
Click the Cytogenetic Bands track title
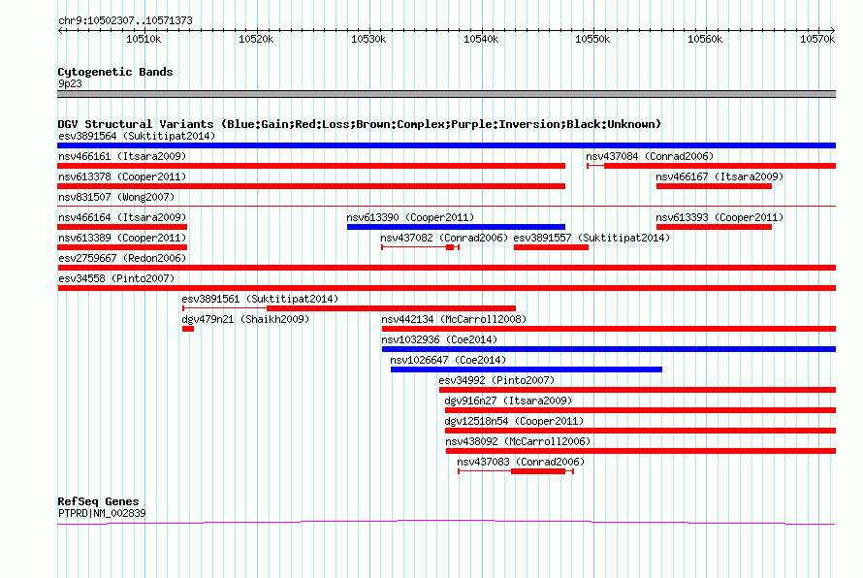tap(115, 72)
